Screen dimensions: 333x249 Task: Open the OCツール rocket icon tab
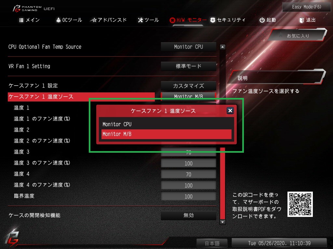tap(59, 20)
